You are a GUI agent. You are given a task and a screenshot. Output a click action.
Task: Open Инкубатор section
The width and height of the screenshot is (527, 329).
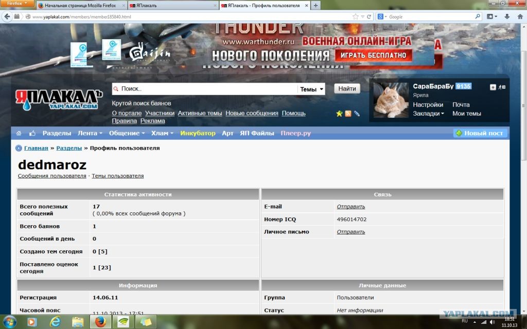click(198, 133)
